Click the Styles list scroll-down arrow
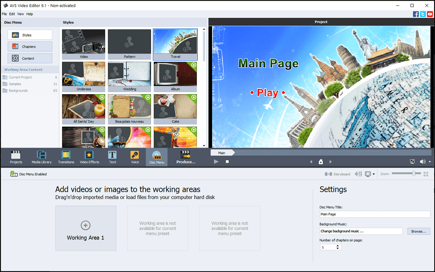 (x=204, y=146)
